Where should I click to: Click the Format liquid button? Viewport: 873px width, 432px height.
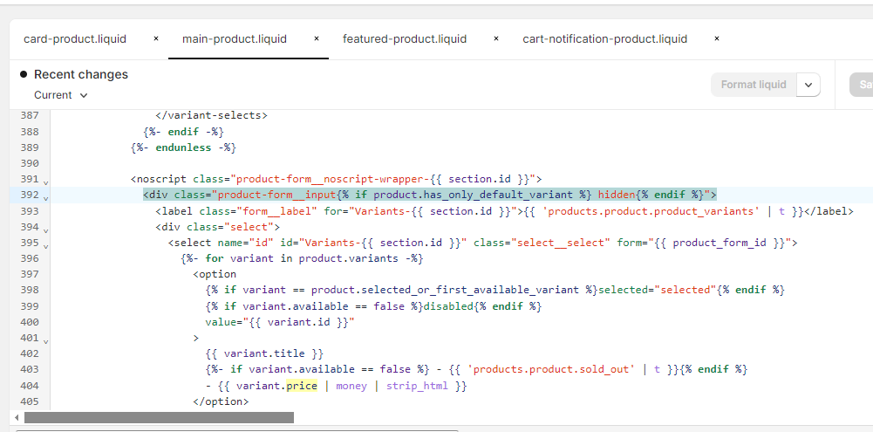click(x=754, y=85)
